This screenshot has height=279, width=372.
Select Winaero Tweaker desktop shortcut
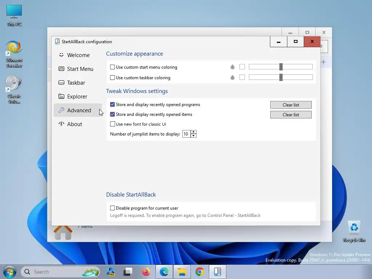[x=14, y=54]
